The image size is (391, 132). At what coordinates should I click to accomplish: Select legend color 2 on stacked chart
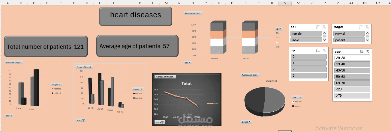pyautogui.click(x=277, y=37)
